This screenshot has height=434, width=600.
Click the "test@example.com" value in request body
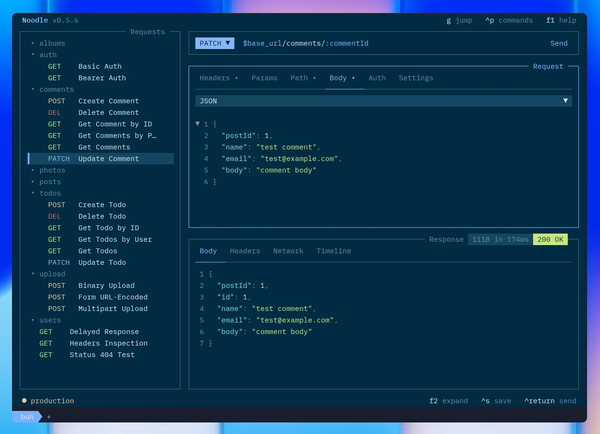[299, 159]
